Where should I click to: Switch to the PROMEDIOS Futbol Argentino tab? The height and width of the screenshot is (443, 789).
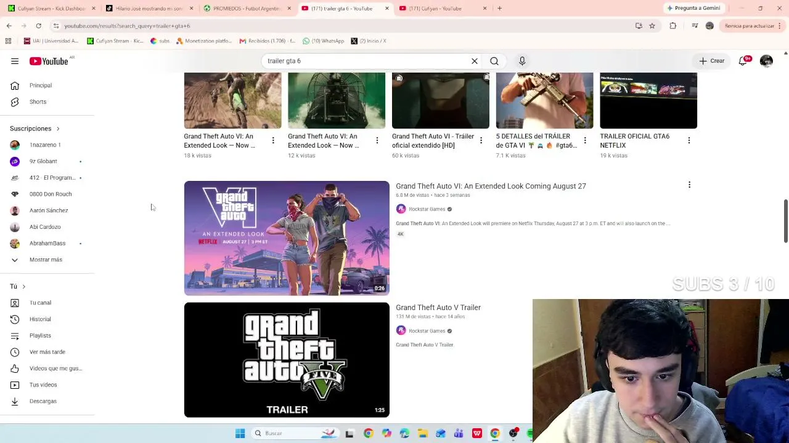pyautogui.click(x=247, y=9)
